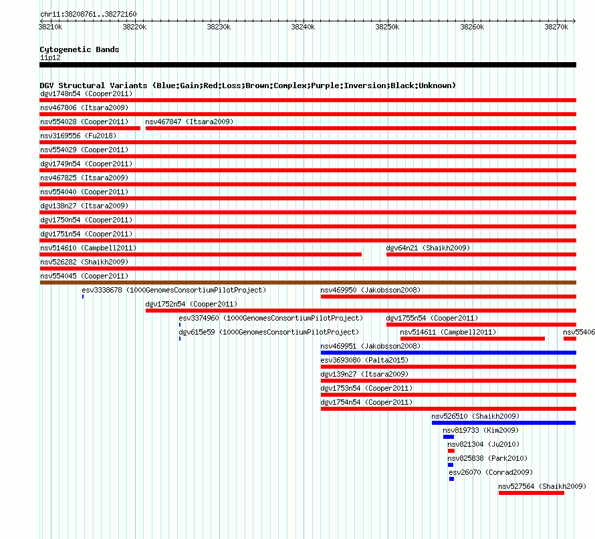Viewport: 595px width, 539px height.
Task: Open nsv554045 (Cooper2011) complex variant label
Action: [84, 276]
